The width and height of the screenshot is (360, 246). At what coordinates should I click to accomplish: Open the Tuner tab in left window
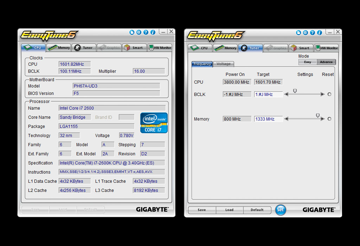tap(84, 48)
